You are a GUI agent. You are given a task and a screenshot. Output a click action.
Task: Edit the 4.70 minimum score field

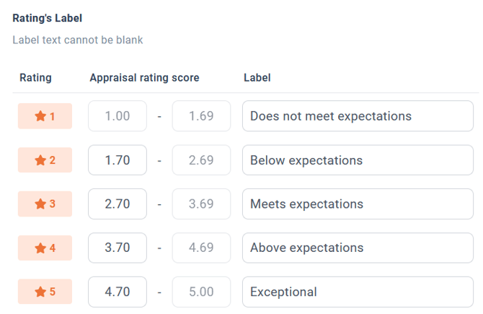[118, 292]
